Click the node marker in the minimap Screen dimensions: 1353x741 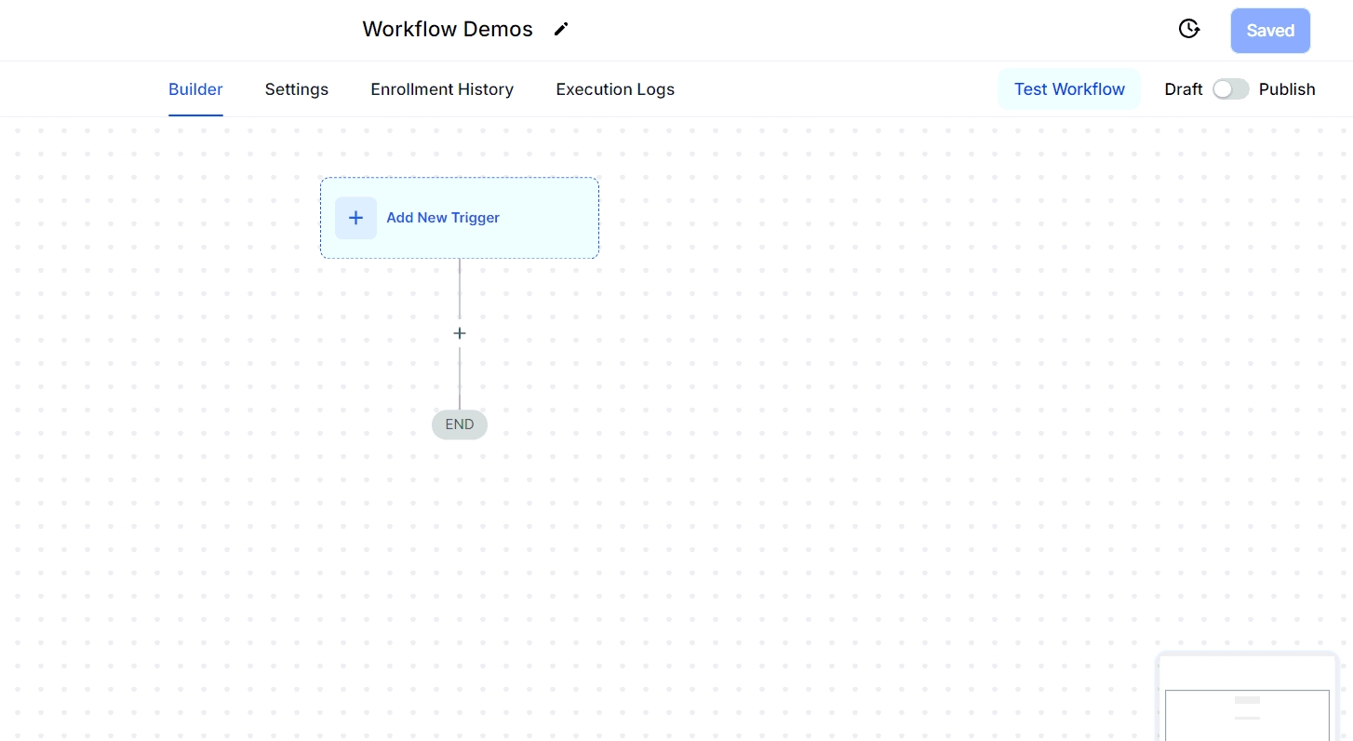point(1247,700)
